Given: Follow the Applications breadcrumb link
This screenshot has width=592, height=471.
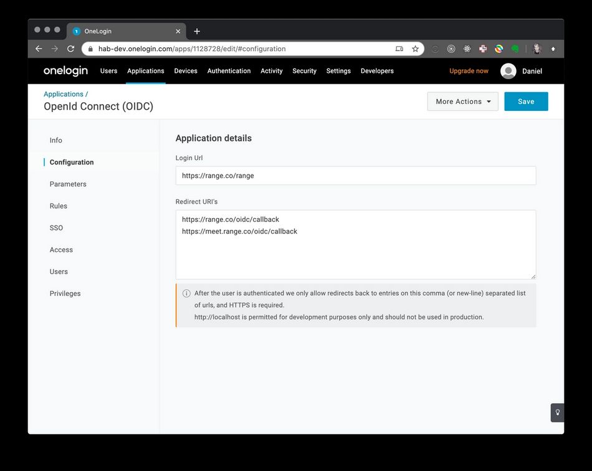Looking at the screenshot, I should pyautogui.click(x=64, y=94).
